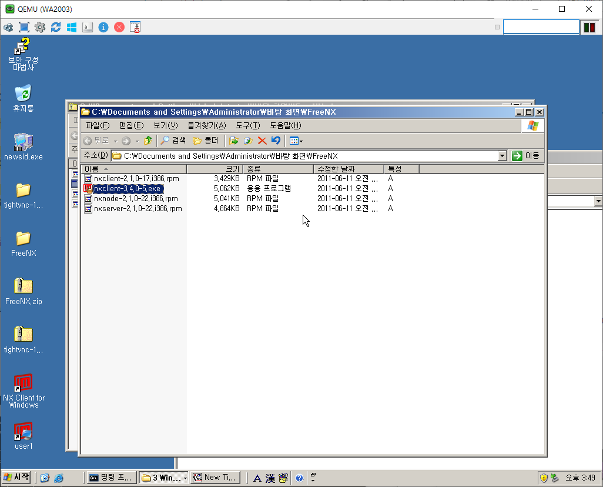Screen dimensions: 603x487
Task: Open the 파일(F) menu
Action: tap(98, 125)
